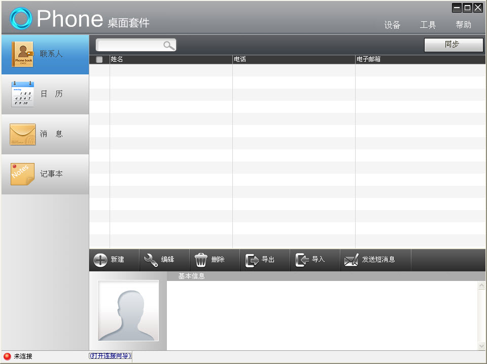The width and height of the screenshot is (487, 364).
Task: Click the 导入 import icon
Action: (302, 260)
